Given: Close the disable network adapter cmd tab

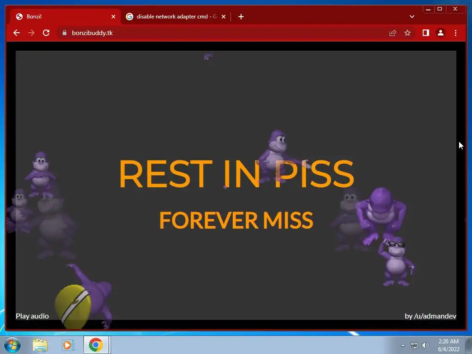Looking at the screenshot, I should coord(224,17).
